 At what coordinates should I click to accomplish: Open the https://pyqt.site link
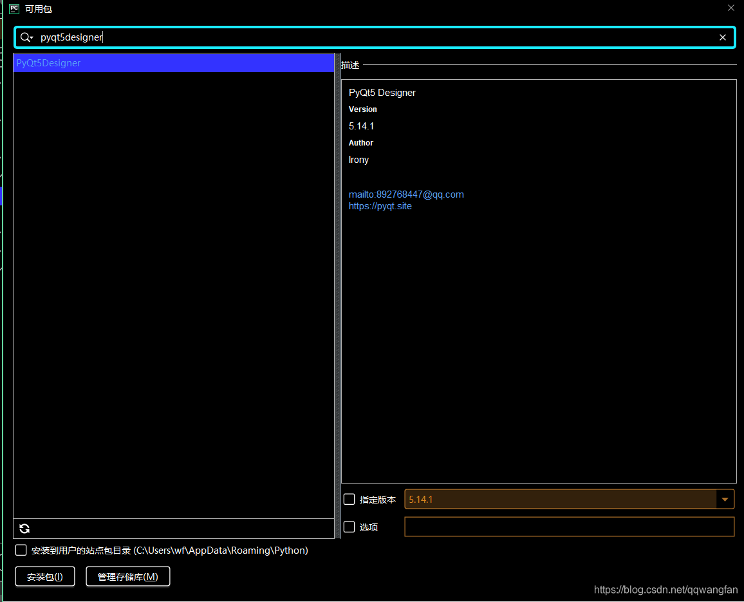[380, 205]
